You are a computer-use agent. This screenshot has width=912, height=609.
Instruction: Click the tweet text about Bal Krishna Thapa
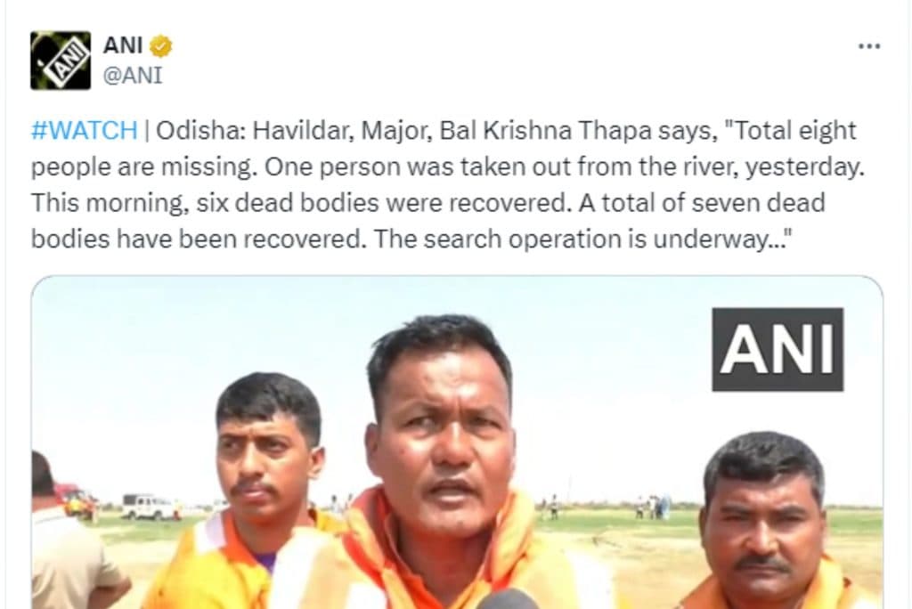coord(448,184)
